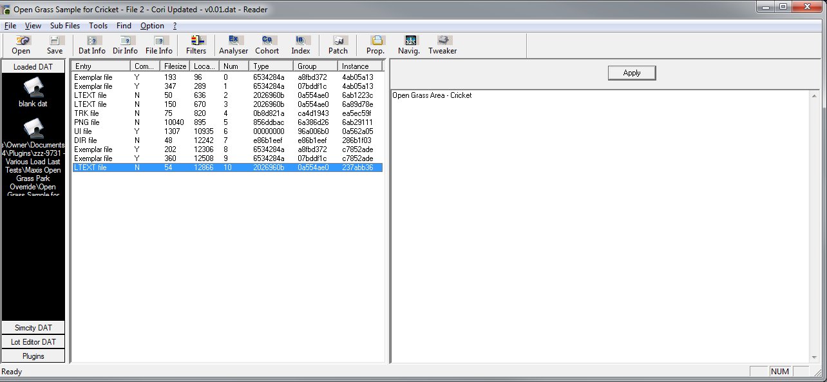Switch to Simcity DAT panel
The height and width of the screenshot is (382, 827).
pos(33,328)
